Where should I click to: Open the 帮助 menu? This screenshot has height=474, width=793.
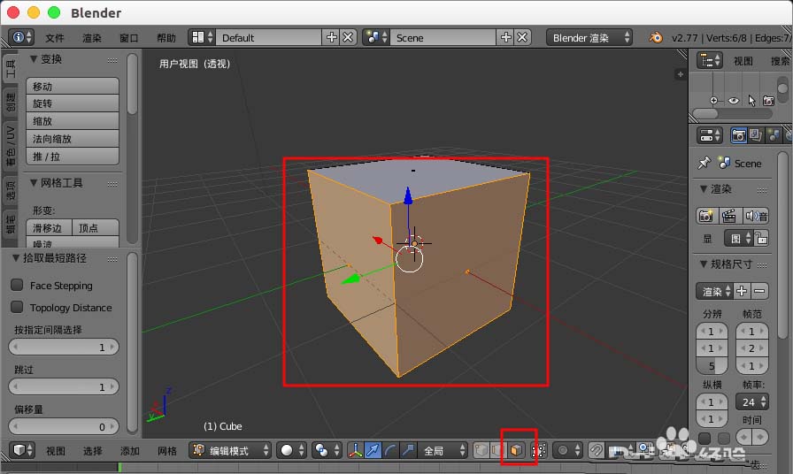tap(166, 38)
